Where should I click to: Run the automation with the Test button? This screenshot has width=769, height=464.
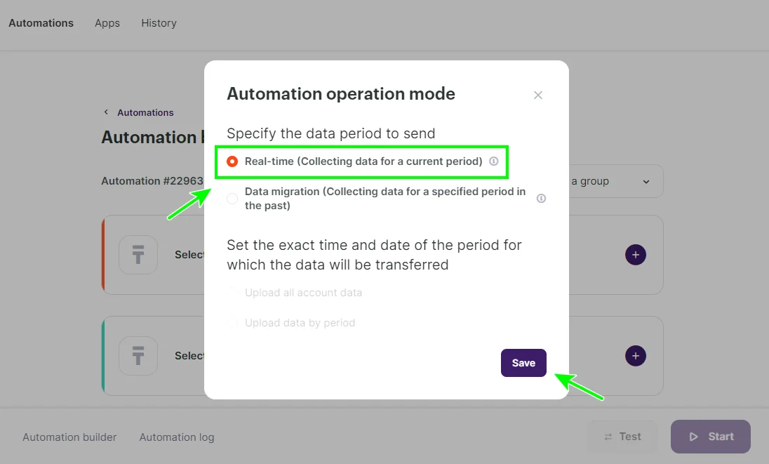point(622,436)
